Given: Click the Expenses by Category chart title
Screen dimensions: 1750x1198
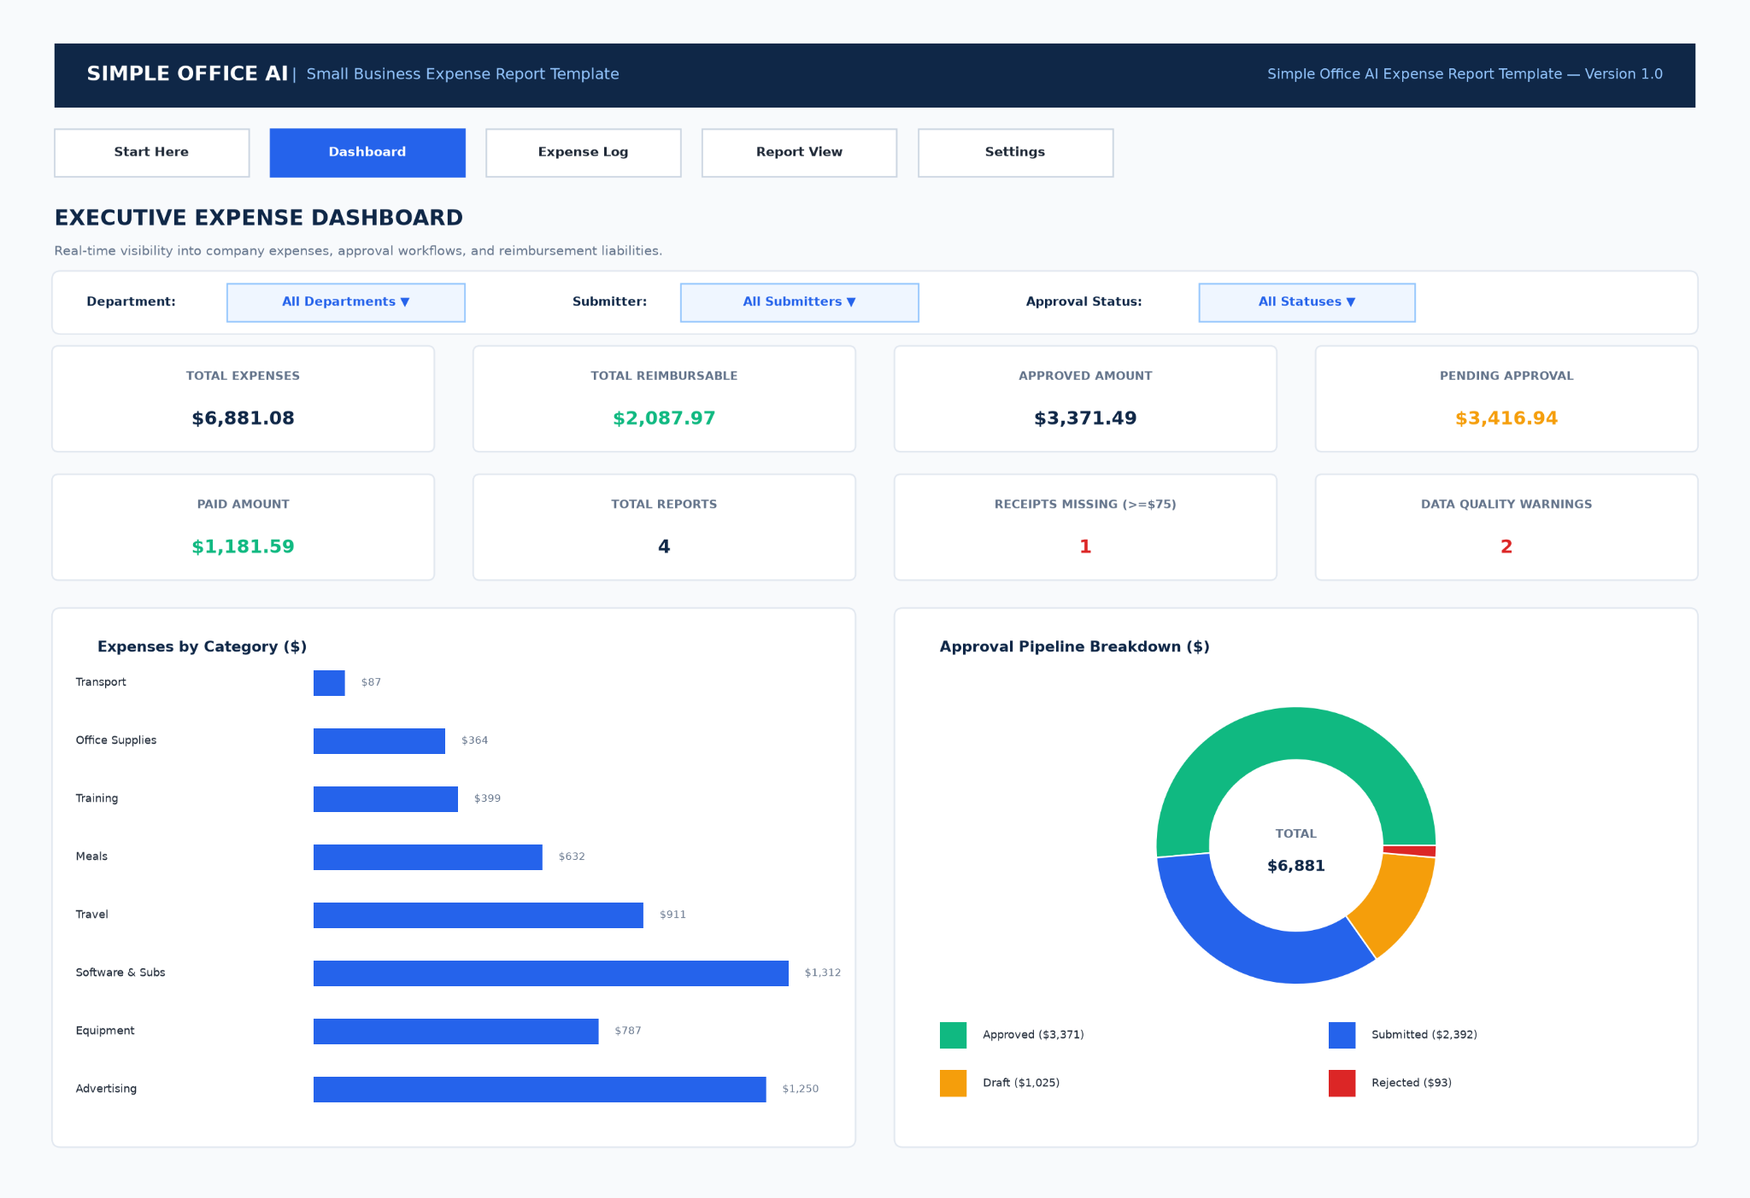Looking at the screenshot, I should (202, 647).
